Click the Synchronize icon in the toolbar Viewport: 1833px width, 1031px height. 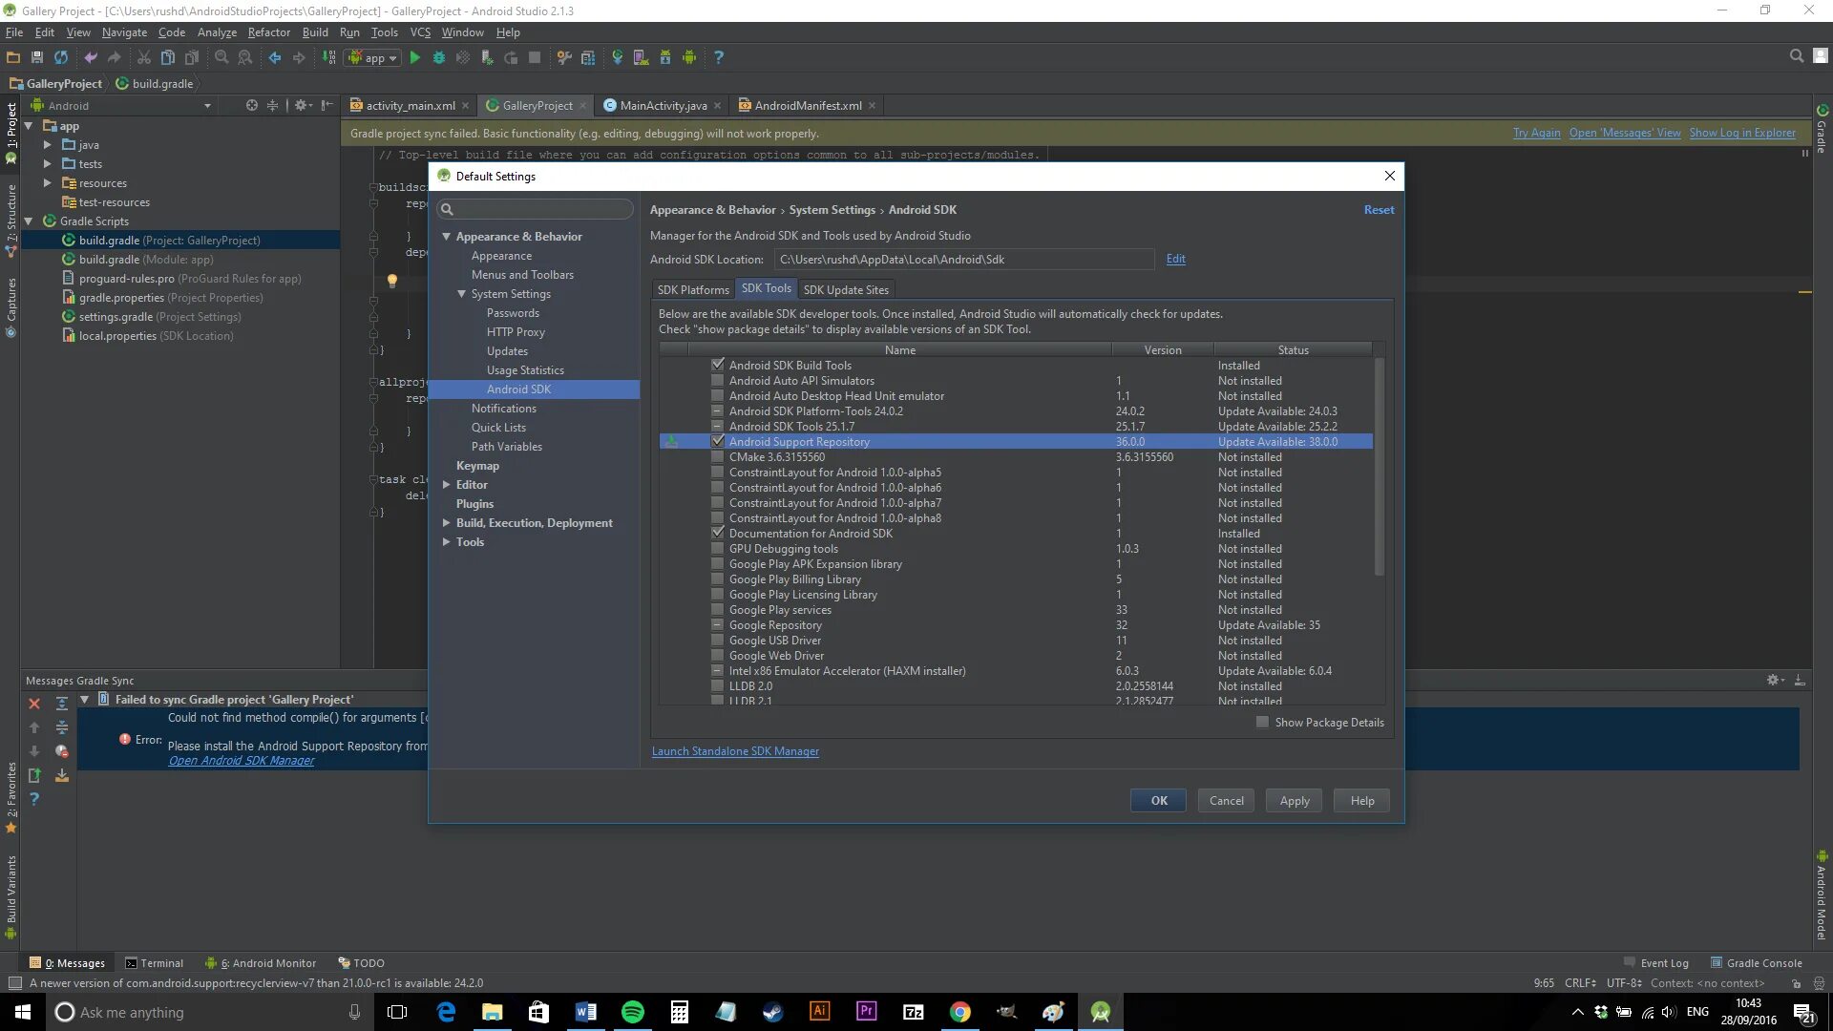tap(61, 57)
